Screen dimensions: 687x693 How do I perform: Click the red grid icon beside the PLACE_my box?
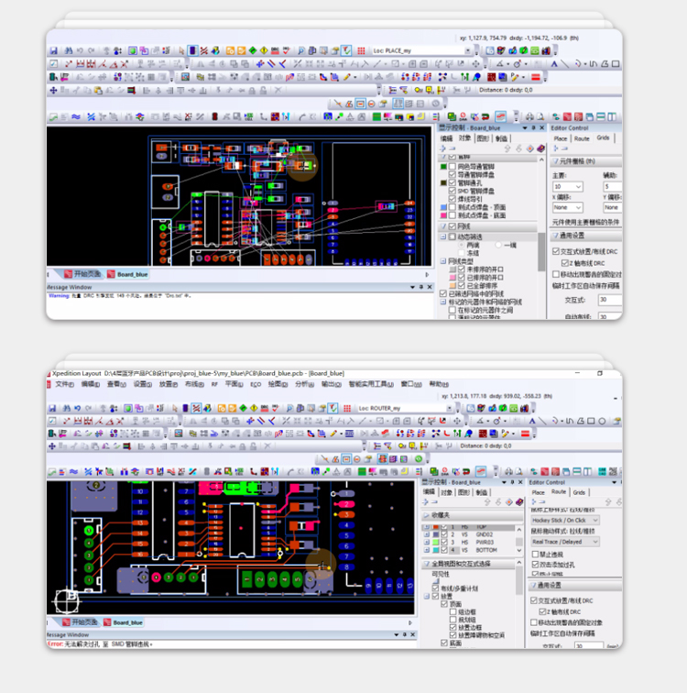point(361,50)
